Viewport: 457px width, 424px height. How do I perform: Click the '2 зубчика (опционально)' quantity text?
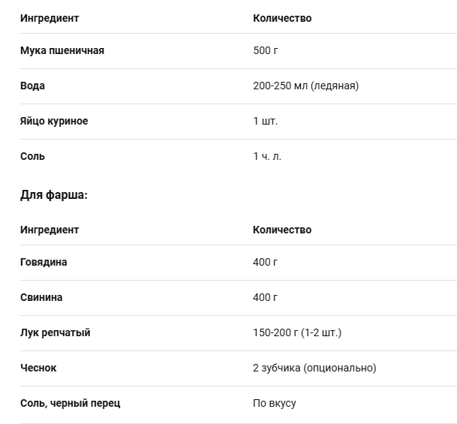pyautogui.click(x=314, y=368)
